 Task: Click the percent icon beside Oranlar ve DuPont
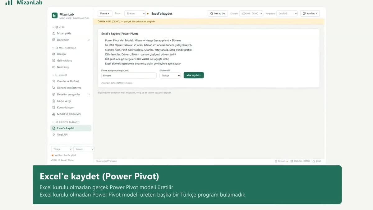[x=54, y=81]
